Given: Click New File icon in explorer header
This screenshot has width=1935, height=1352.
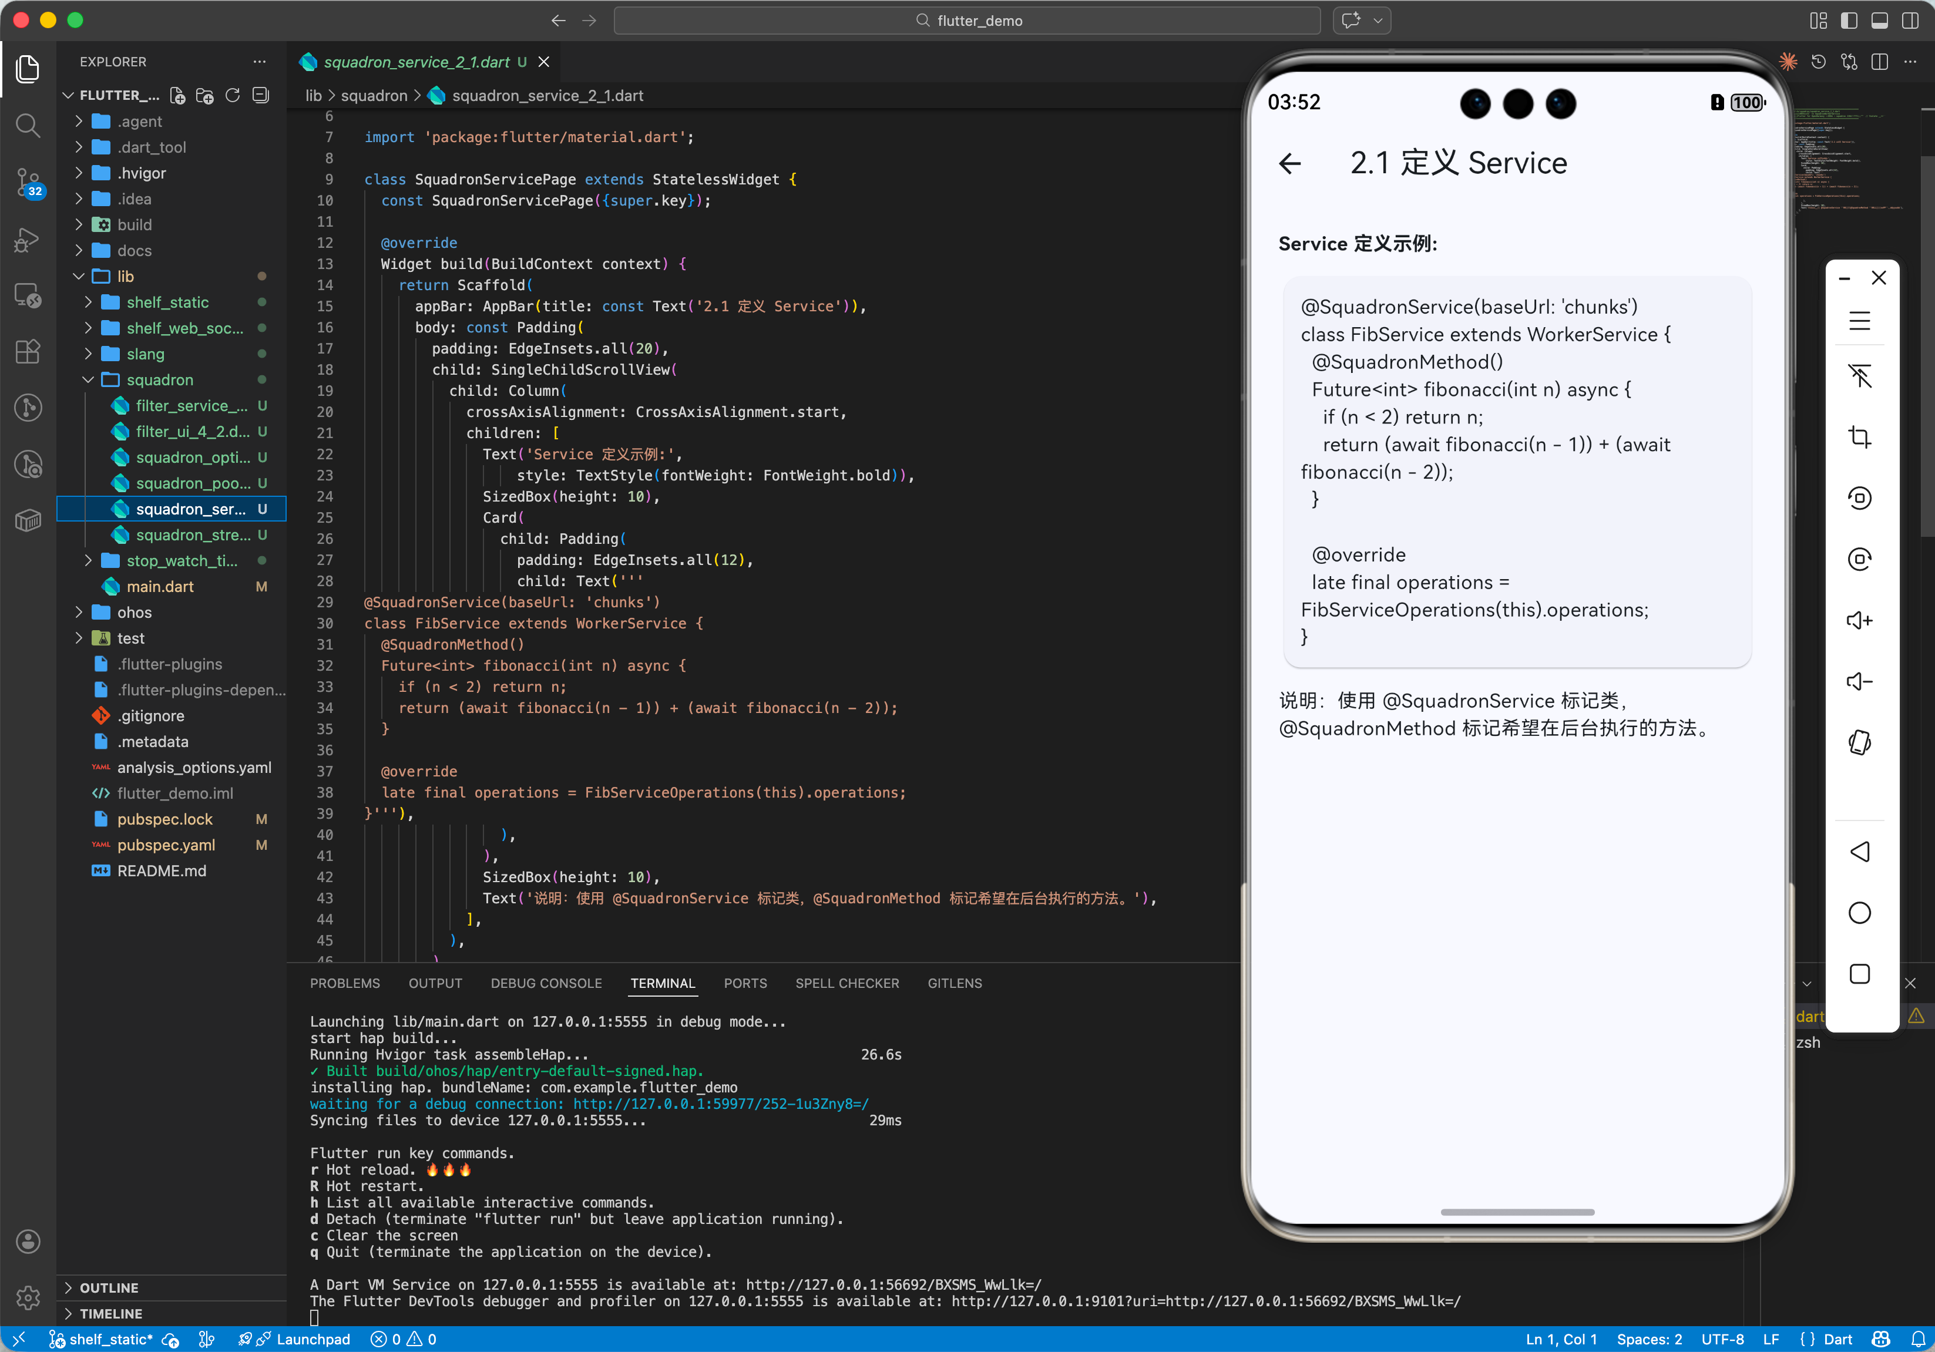Looking at the screenshot, I should click(x=178, y=95).
